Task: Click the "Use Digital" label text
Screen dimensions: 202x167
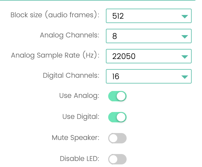Action: 81,117
